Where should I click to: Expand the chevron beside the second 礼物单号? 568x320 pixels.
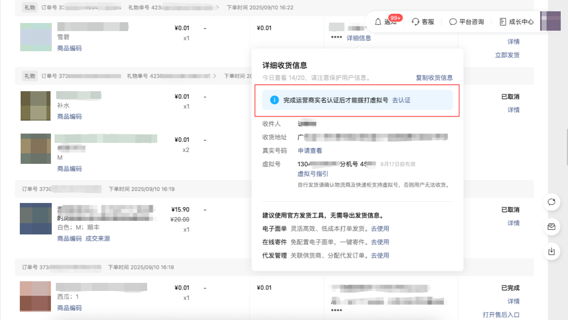coord(215,76)
